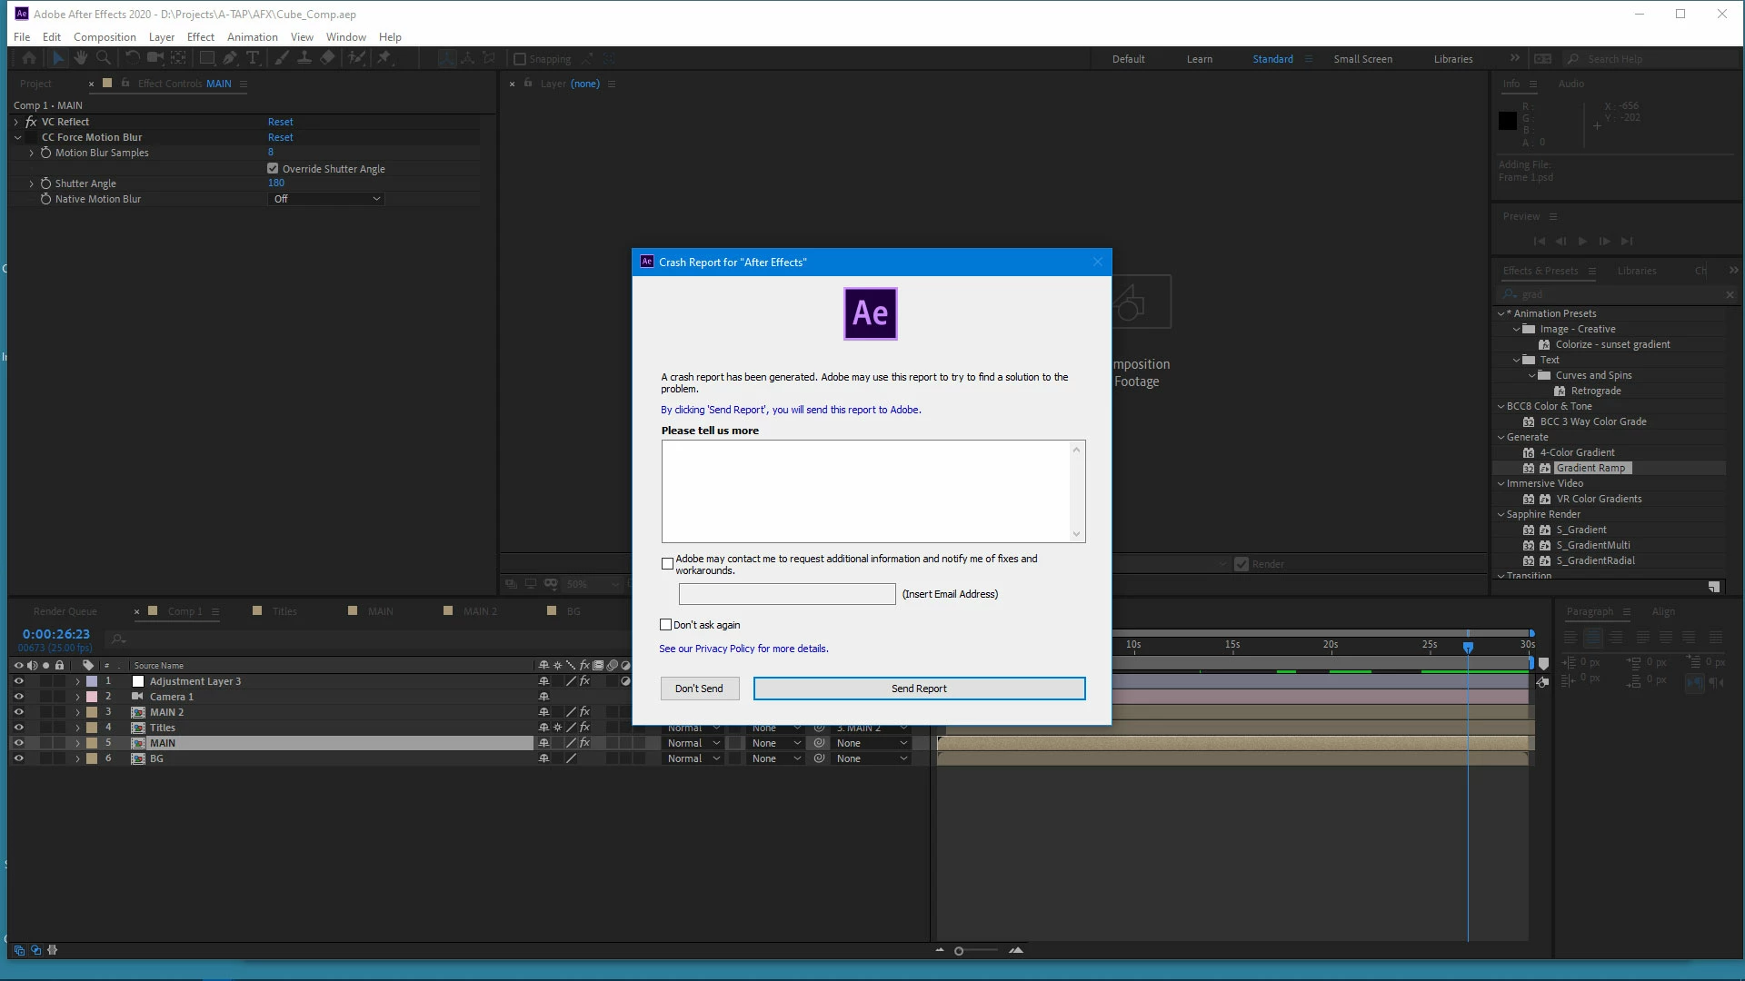Check the Don't ask again box

click(665, 625)
